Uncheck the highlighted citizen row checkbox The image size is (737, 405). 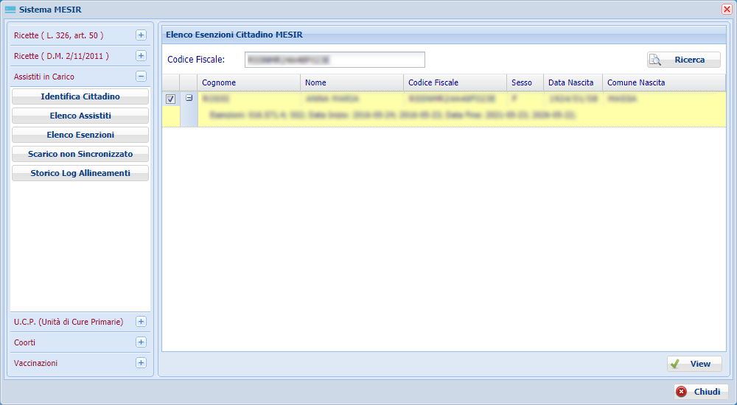click(x=171, y=99)
